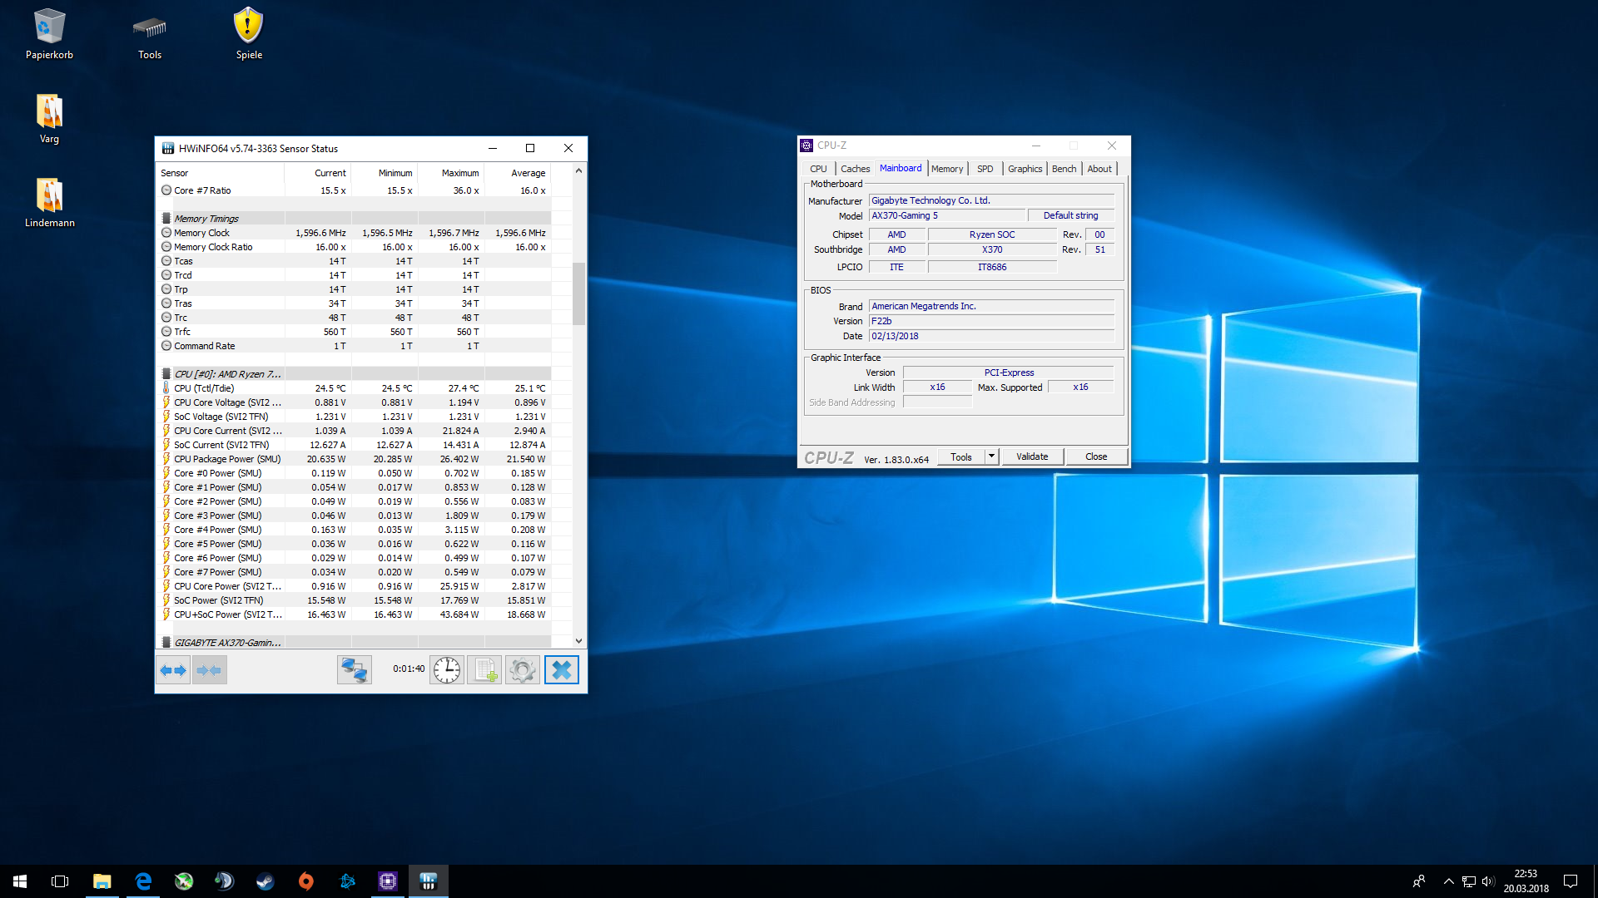This screenshot has width=1598, height=898.
Task: Open the Graphics tab in CPU-Z
Action: pos(1025,169)
